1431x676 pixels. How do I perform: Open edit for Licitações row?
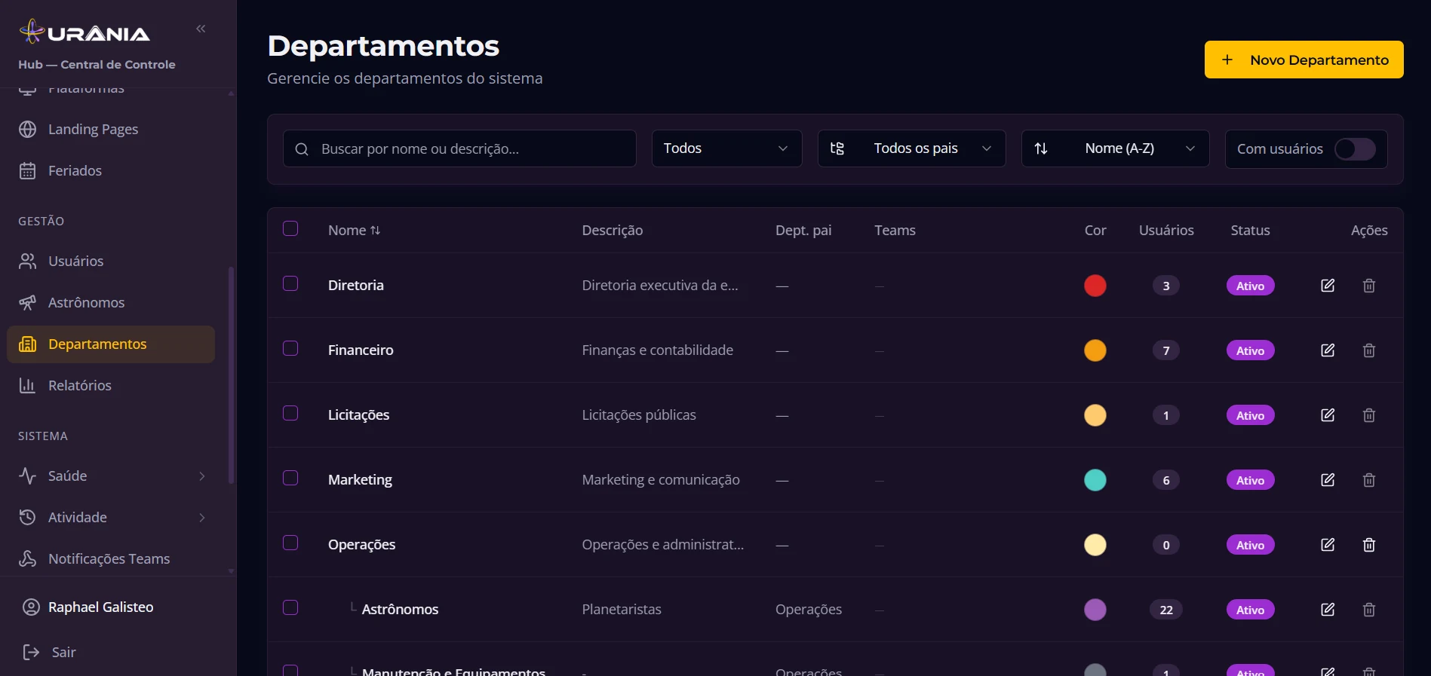(1328, 415)
